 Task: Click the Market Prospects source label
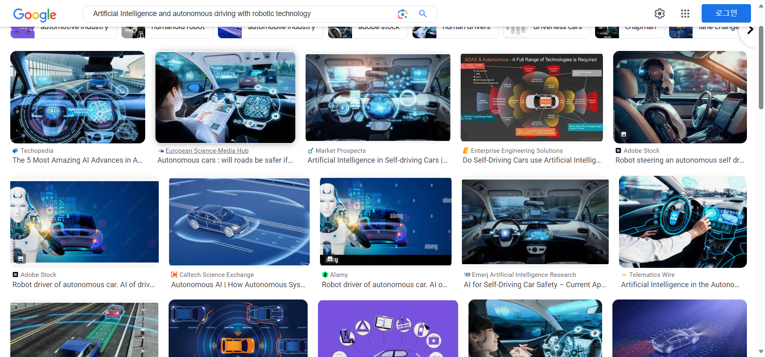341,151
